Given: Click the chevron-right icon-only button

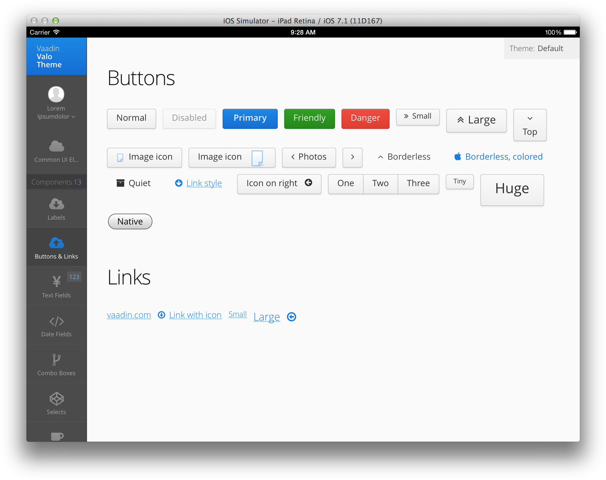Looking at the screenshot, I should [352, 157].
